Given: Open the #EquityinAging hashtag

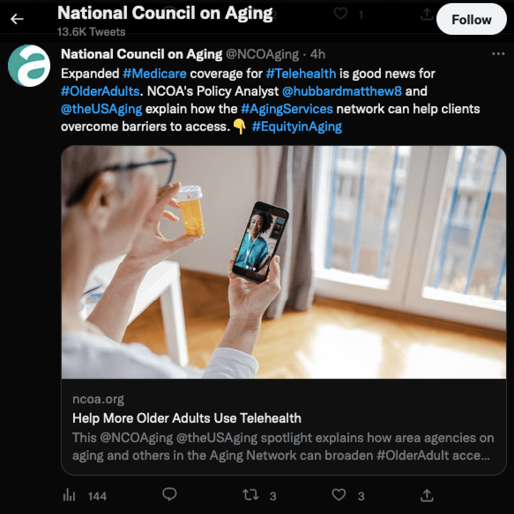Looking at the screenshot, I should click(x=297, y=127).
